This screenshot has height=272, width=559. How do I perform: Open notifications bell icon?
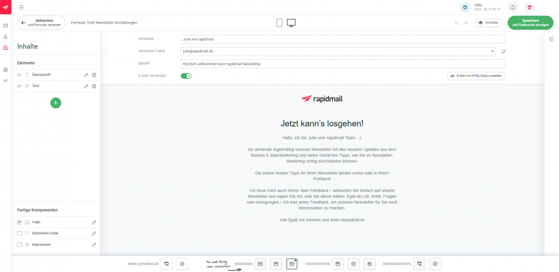[513, 7]
